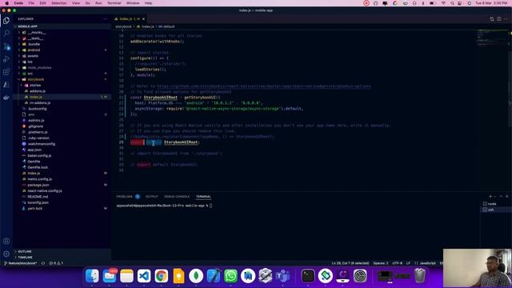The image size is (512, 288).
Task: Open MongoDB Compass leaf icon in dock
Action: (x=196, y=276)
